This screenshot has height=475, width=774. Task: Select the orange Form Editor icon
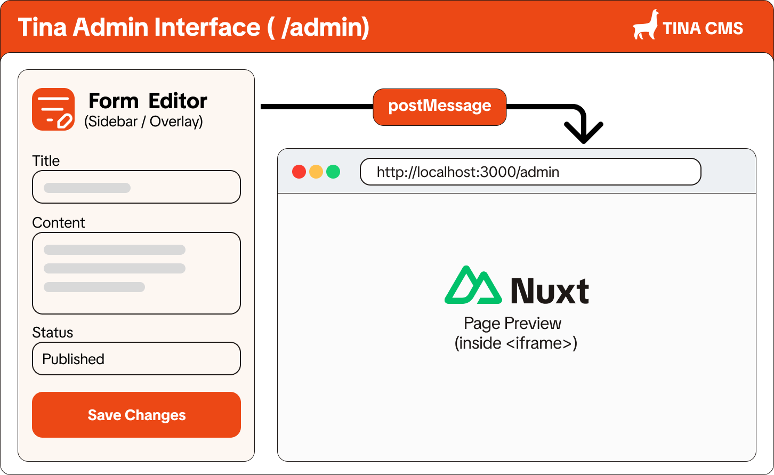53,109
